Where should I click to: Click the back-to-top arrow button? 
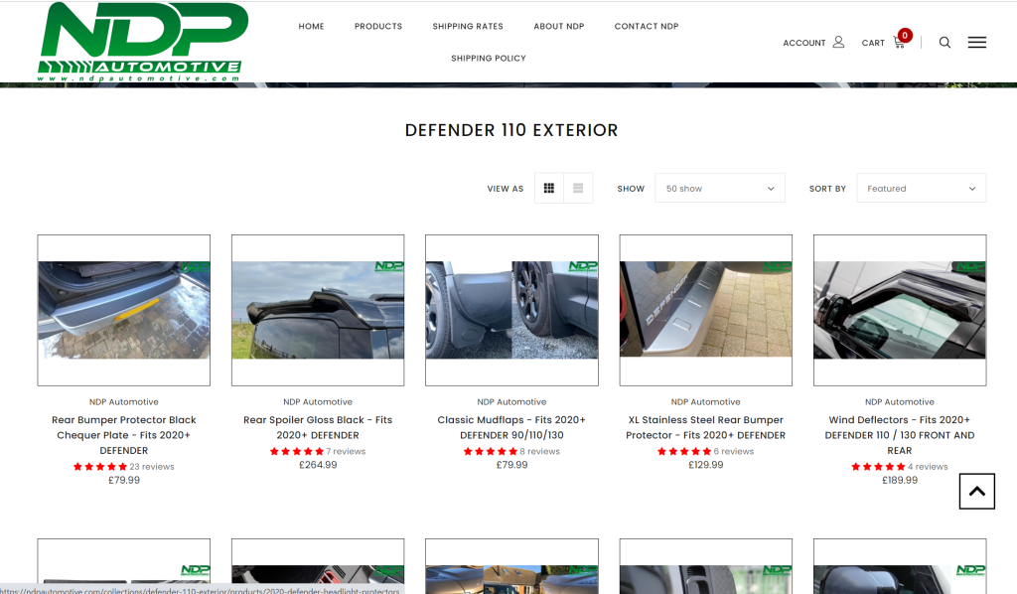pos(977,491)
